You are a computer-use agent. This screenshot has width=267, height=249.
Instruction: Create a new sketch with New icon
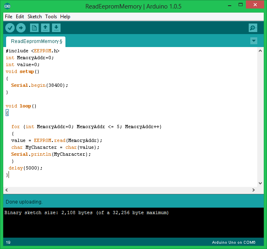tap(34, 28)
